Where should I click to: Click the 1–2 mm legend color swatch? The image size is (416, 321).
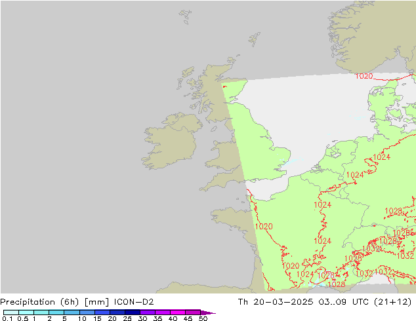pos(41,312)
